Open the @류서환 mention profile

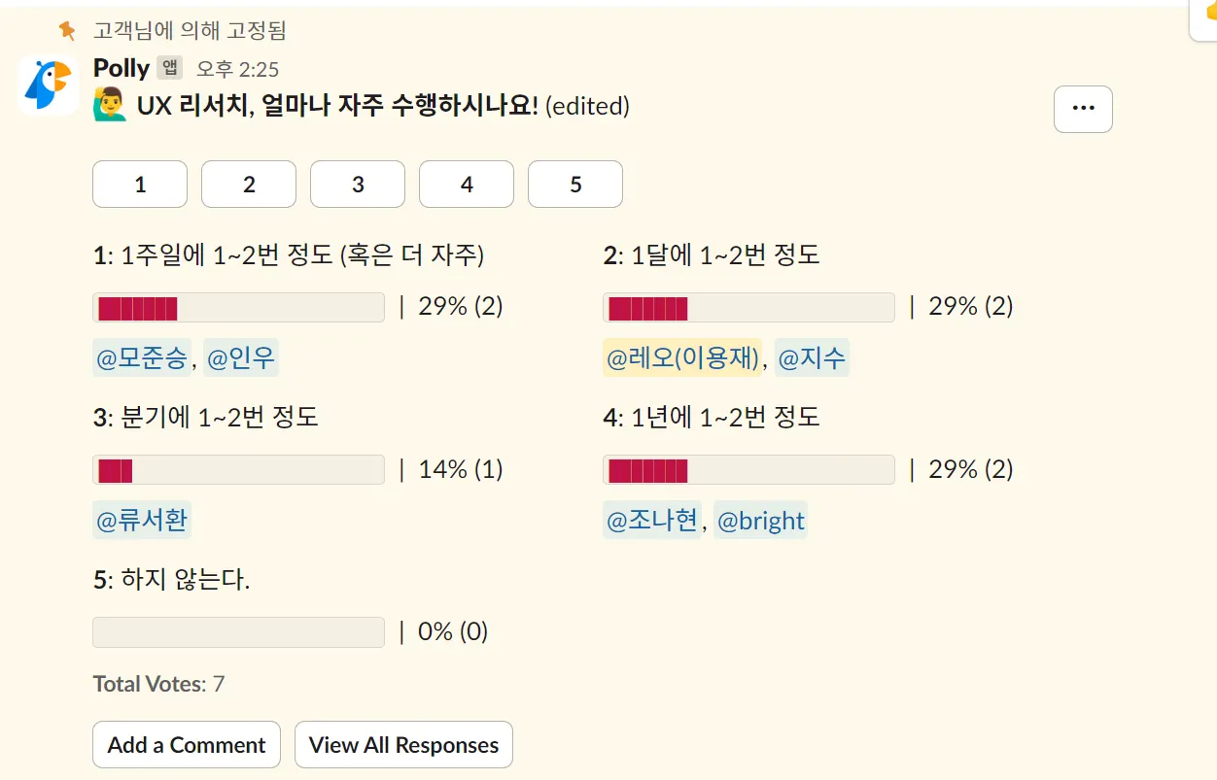pyautogui.click(x=142, y=522)
